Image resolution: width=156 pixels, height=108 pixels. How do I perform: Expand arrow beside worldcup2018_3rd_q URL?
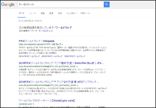click(x=77, y=66)
